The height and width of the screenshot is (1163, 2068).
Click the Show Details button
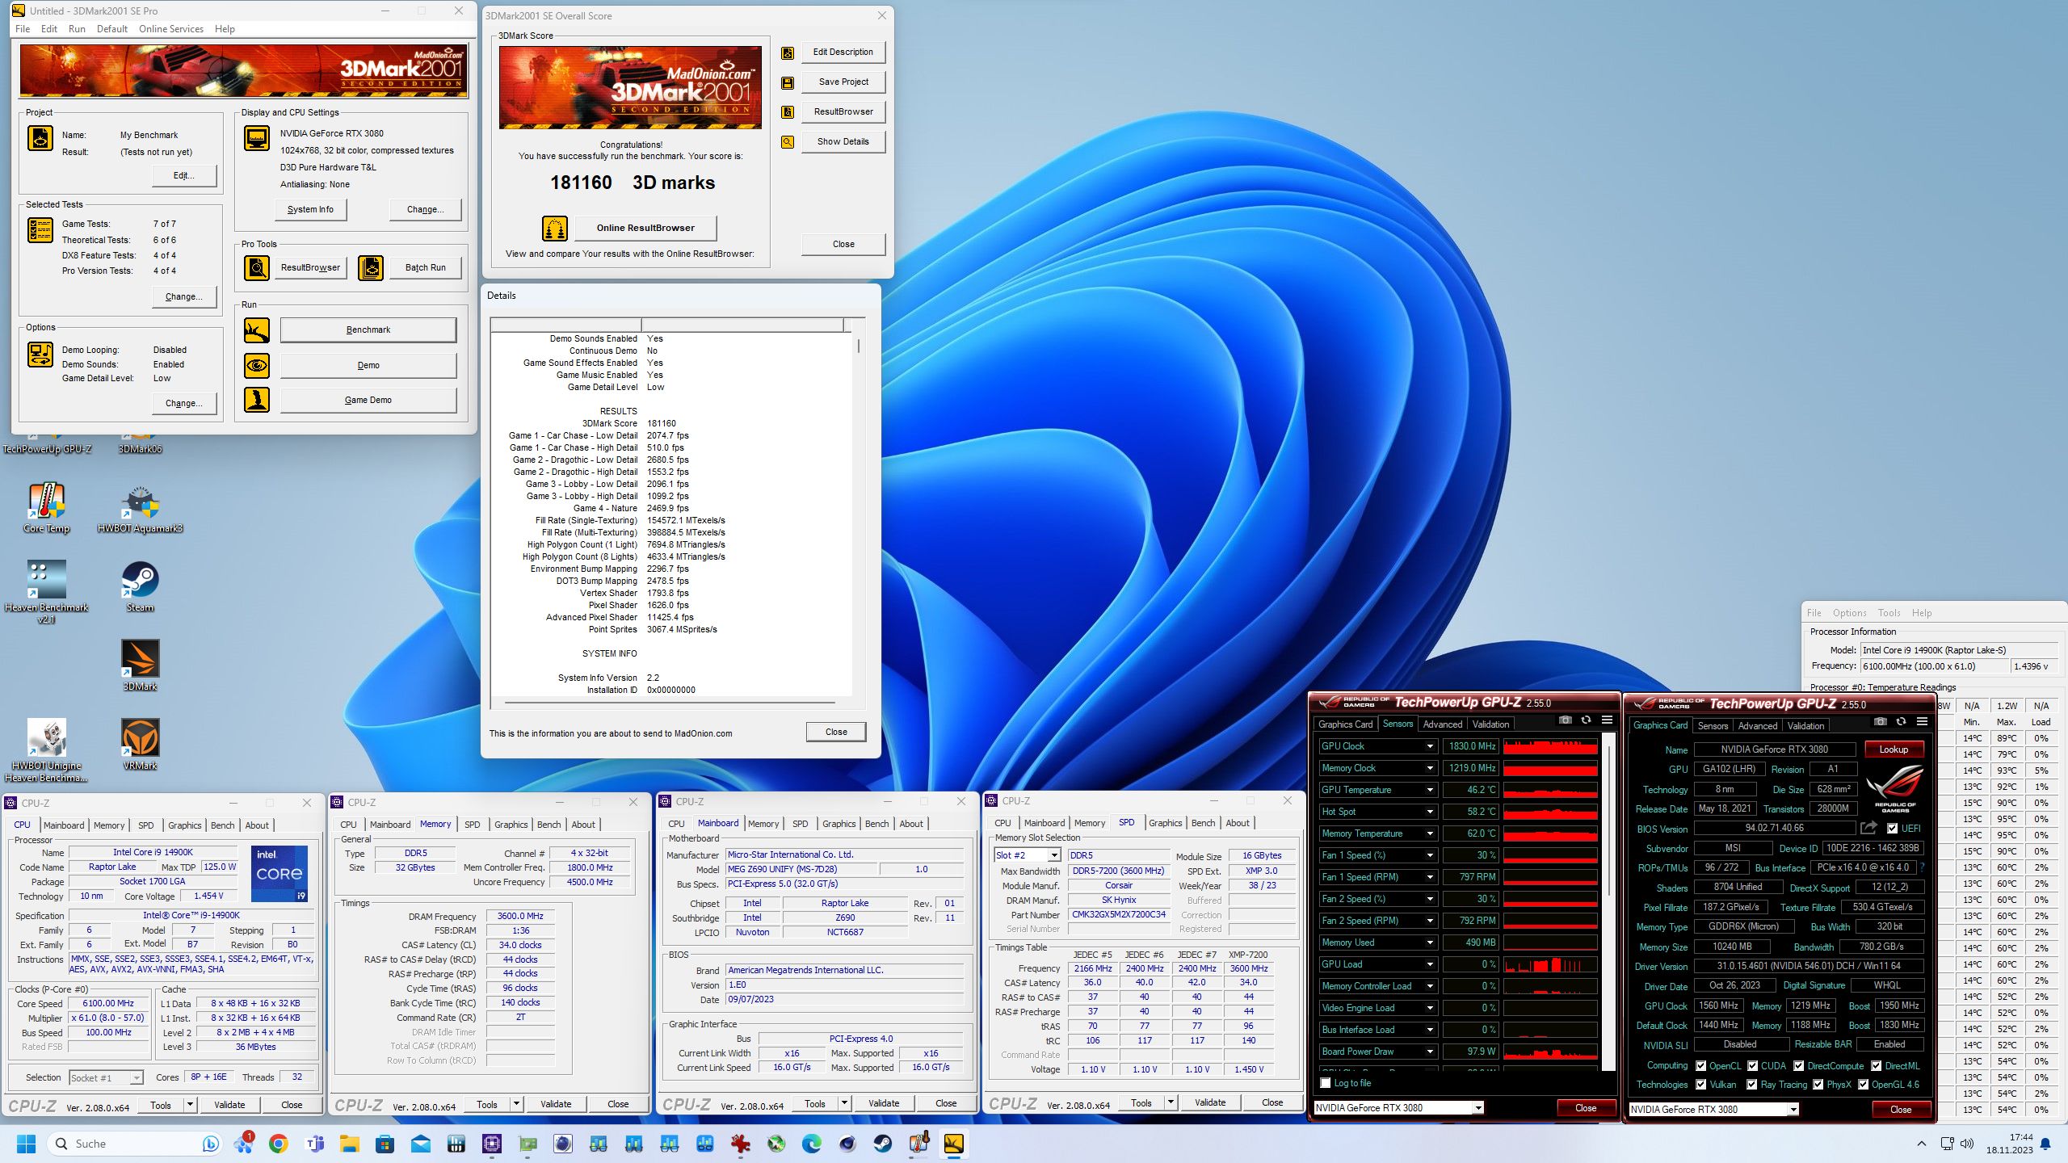coord(843,142)
